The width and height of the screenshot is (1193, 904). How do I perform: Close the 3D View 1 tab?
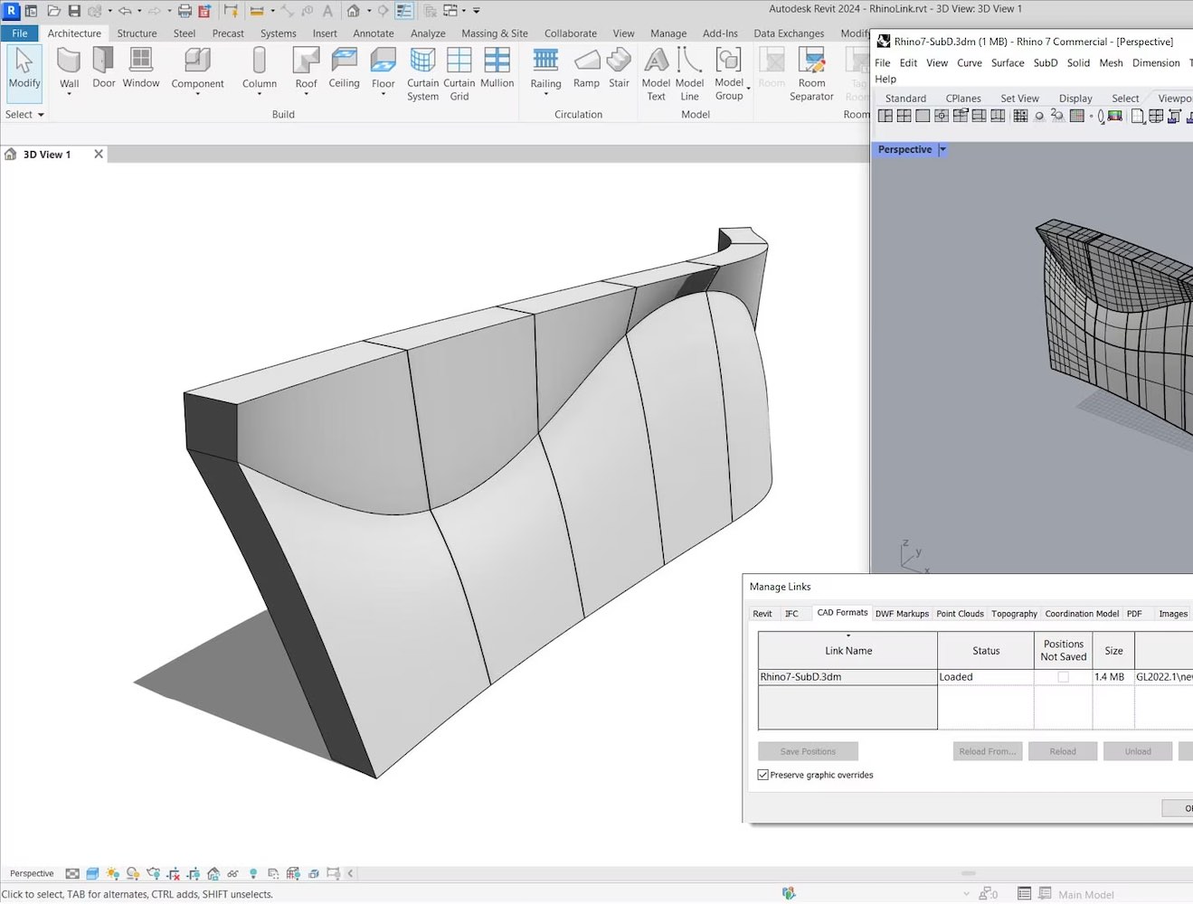(x=99, y=155)
